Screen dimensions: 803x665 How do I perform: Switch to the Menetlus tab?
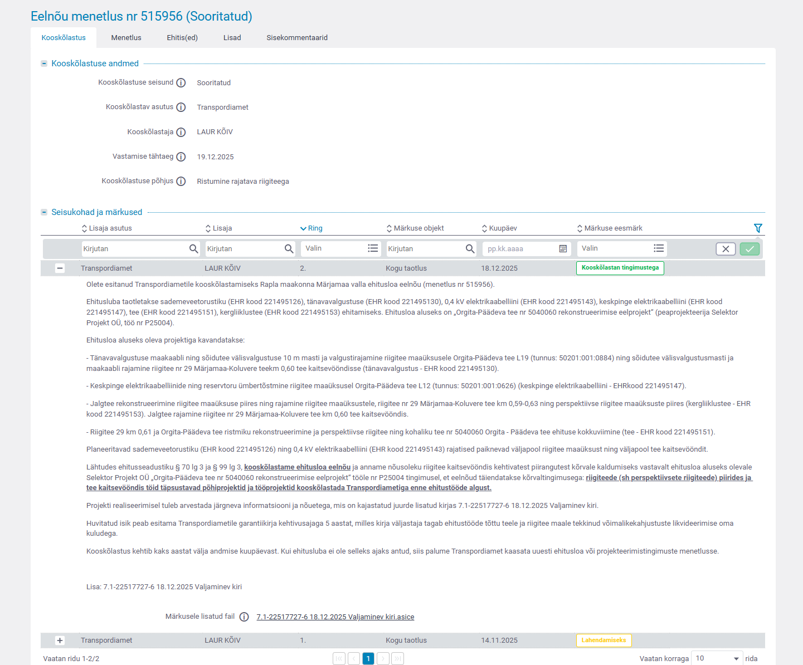(x=126, y=38)
